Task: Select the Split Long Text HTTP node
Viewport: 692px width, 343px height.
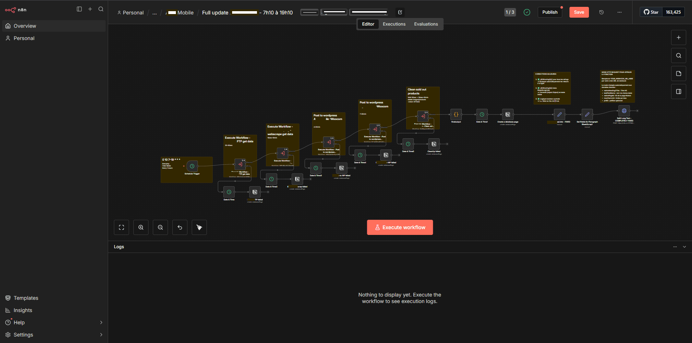Action: point(624,111)
